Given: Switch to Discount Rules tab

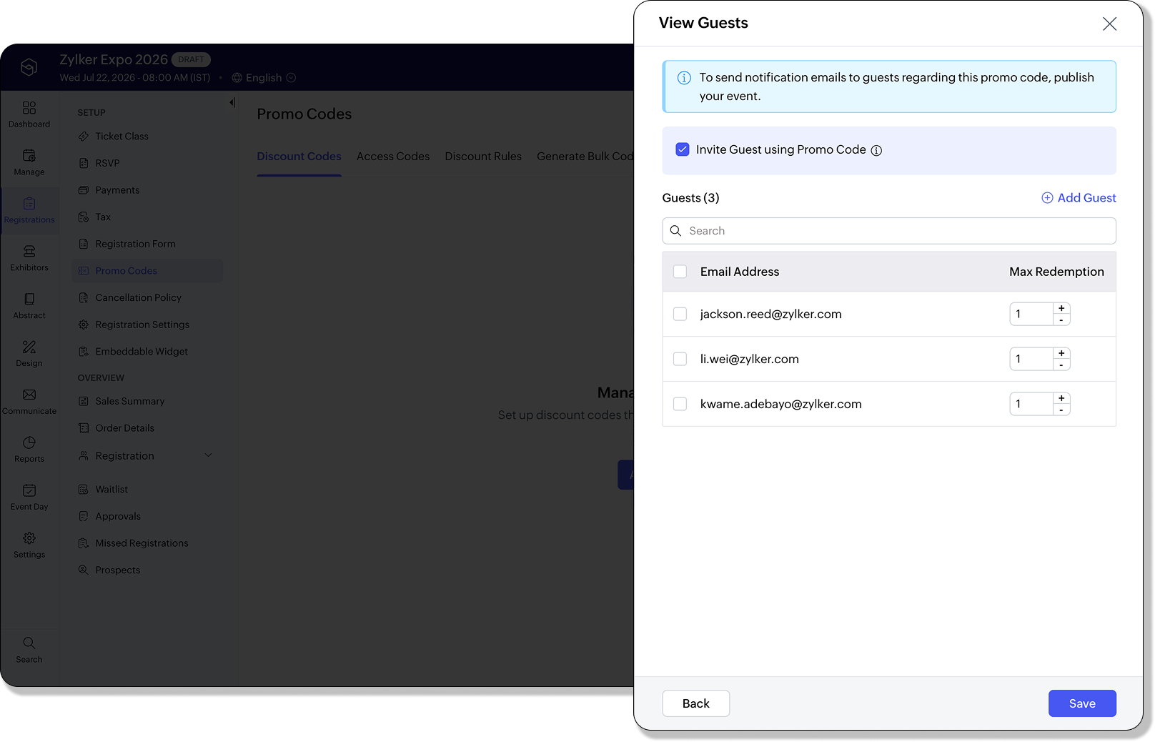Looking at the screenshot, I should (483, 157).
